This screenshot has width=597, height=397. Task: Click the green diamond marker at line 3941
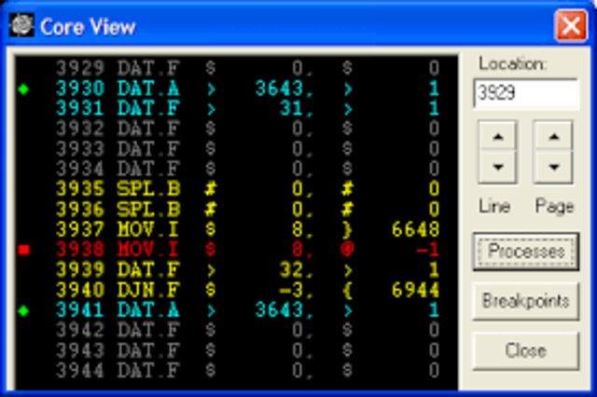pyautogui.click(x=23, y=310)
